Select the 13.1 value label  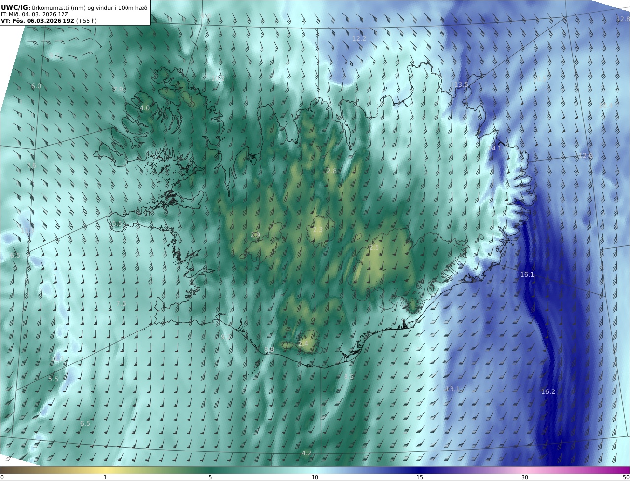click(452, 389)
